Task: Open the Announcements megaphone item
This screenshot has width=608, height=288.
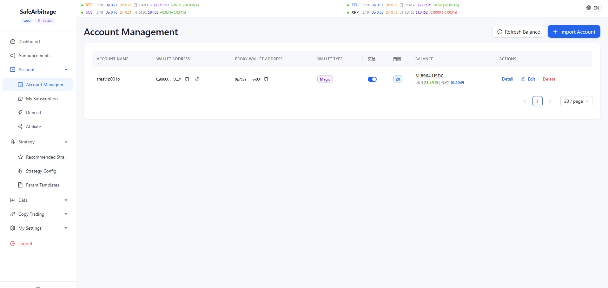Action: (x=34, y=56)
